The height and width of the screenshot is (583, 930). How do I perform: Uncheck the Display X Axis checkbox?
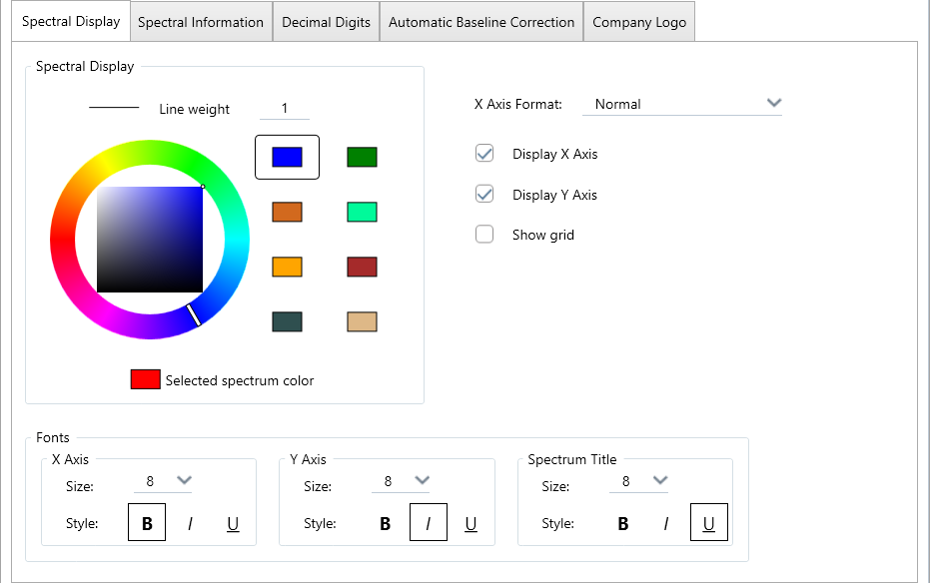coord(484,154)
